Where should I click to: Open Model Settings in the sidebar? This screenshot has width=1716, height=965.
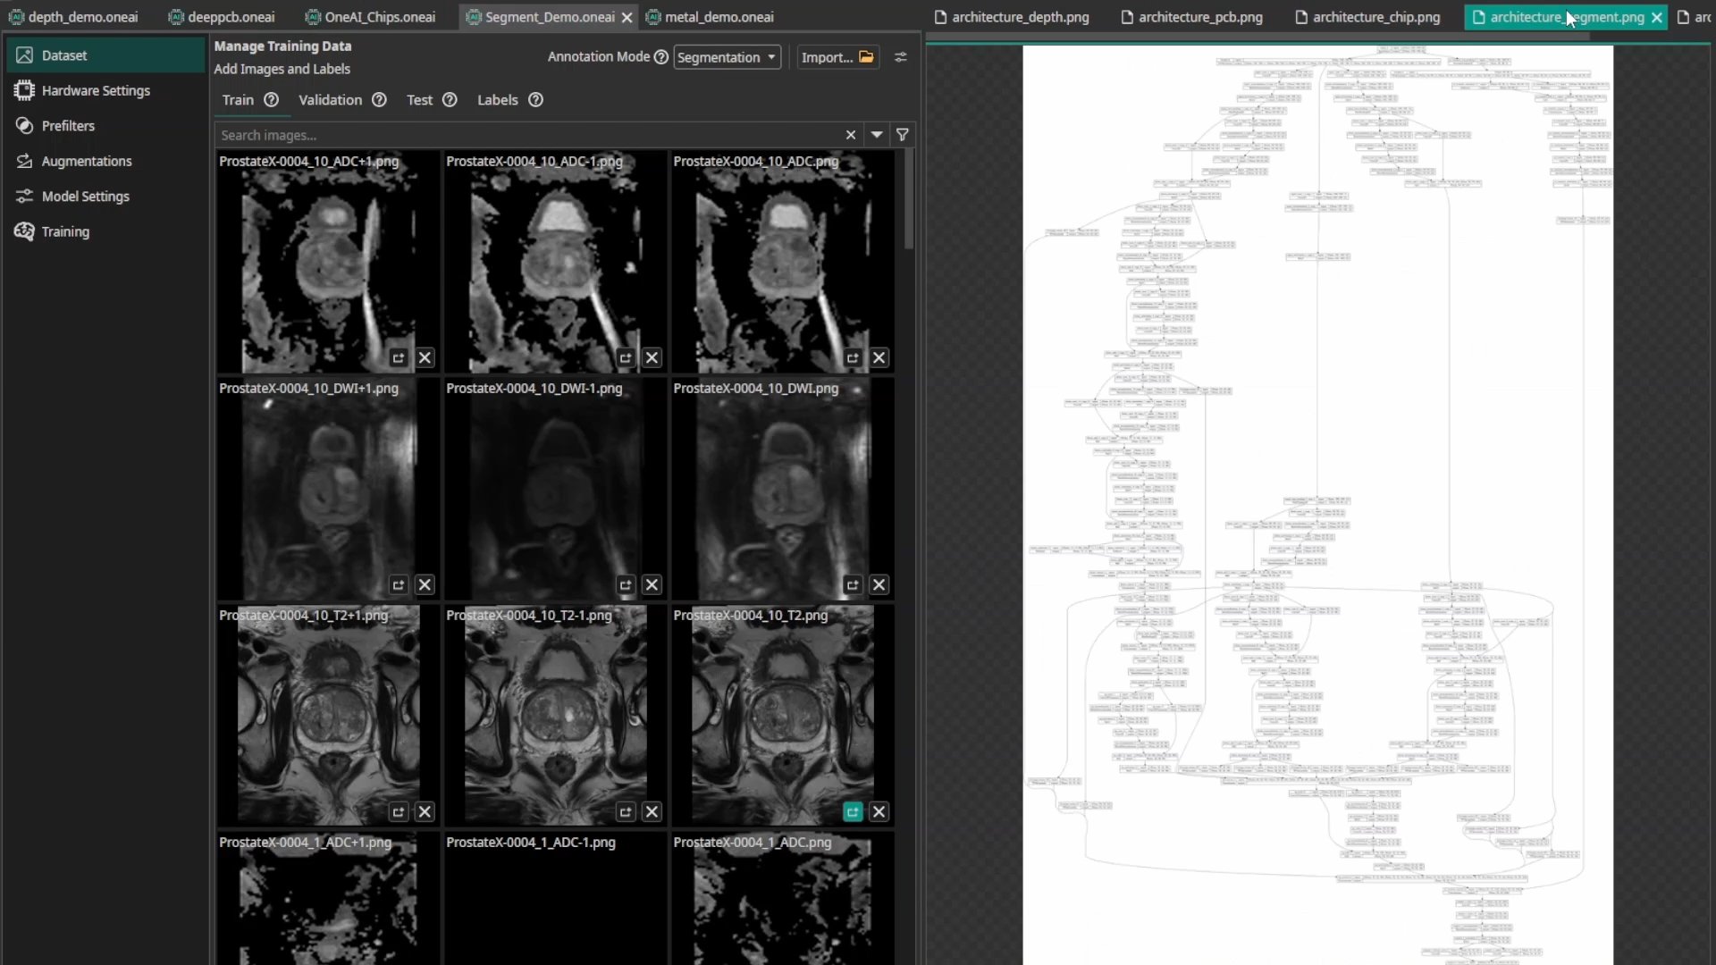coord(84,196)
